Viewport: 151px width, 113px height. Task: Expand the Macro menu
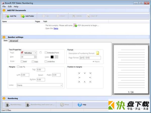96,61
